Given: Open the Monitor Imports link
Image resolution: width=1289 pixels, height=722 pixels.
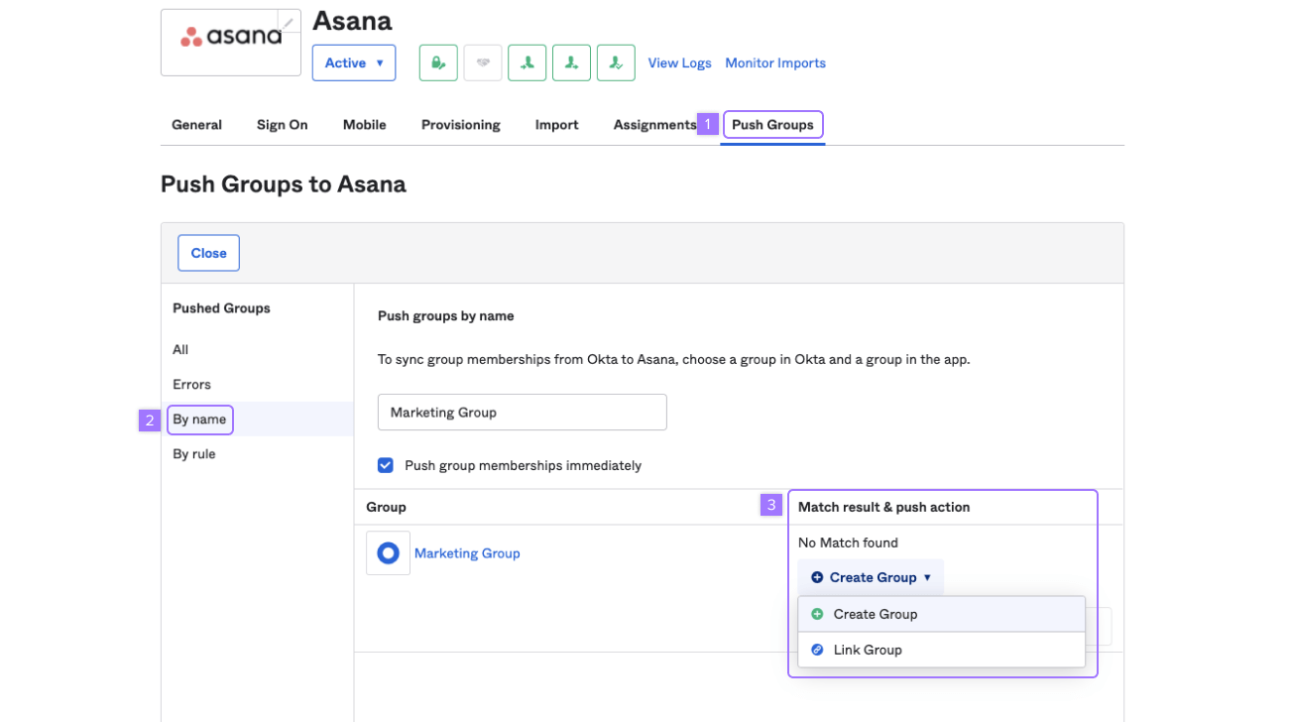Looking at the screenshot, I should (x=775, y=62).
